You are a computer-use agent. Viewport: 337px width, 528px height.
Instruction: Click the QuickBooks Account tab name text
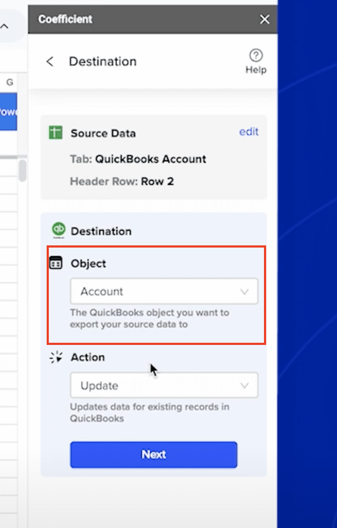pos(150,159)
